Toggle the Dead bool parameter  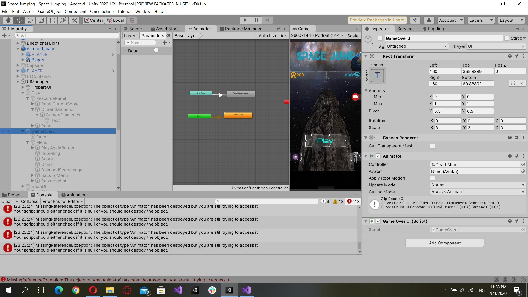156,50
